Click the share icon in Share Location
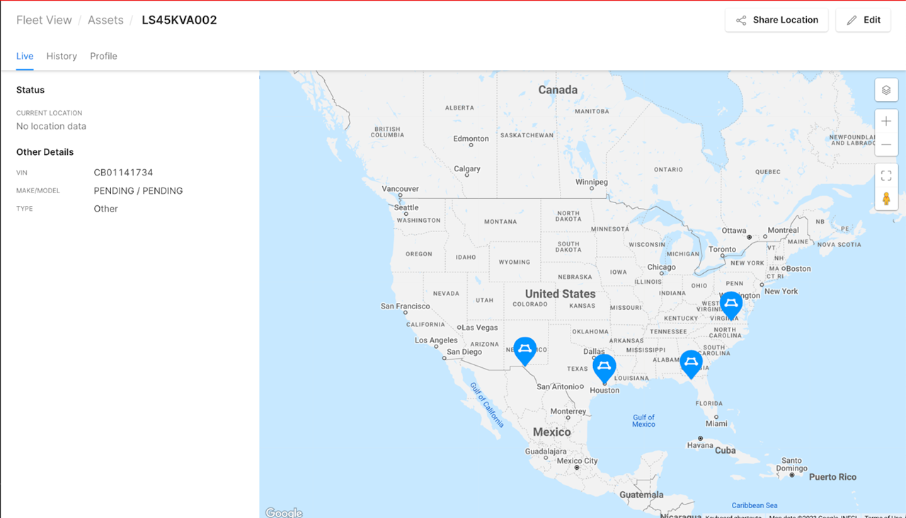This screenshot has height=518, width=906. (741, 21)
